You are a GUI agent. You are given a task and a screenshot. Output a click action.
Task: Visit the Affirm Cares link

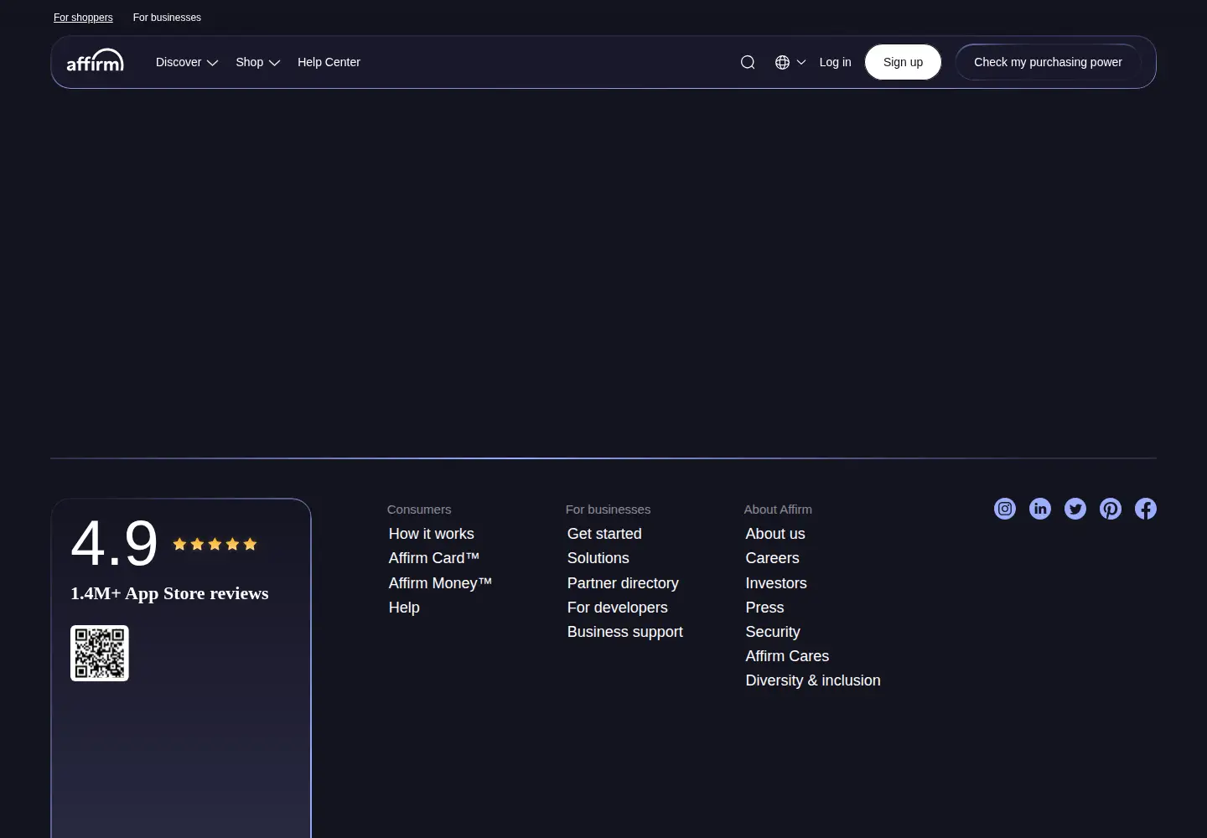[787, 656]
